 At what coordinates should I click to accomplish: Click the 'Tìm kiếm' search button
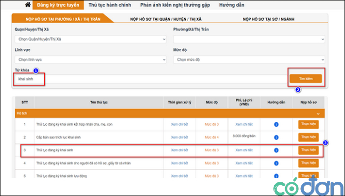(306, 79)
